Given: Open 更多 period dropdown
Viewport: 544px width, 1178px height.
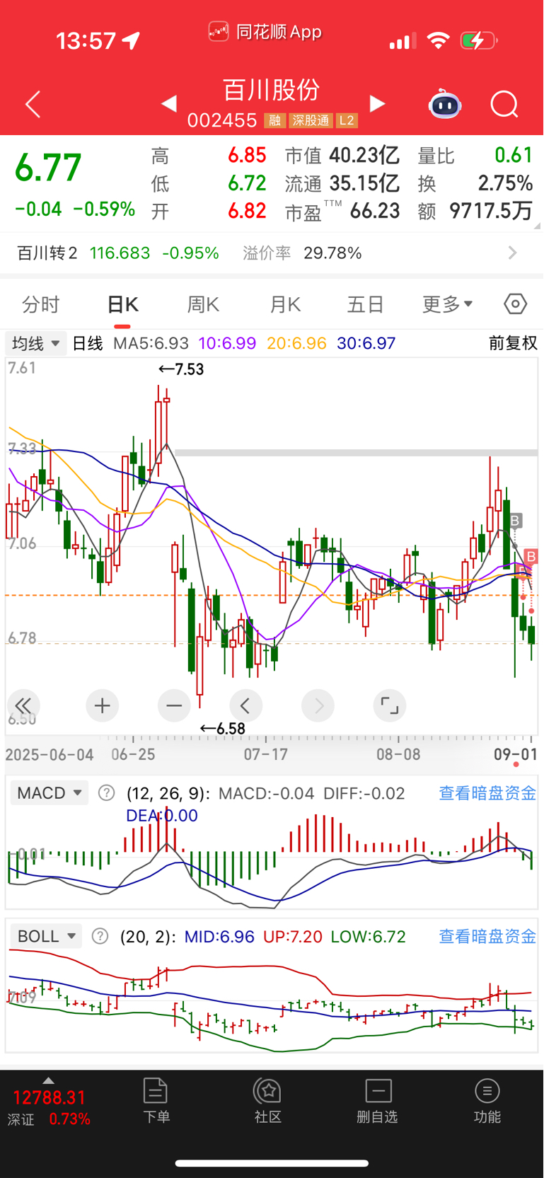Looking at the screenshot, I should tap(448, 304).
